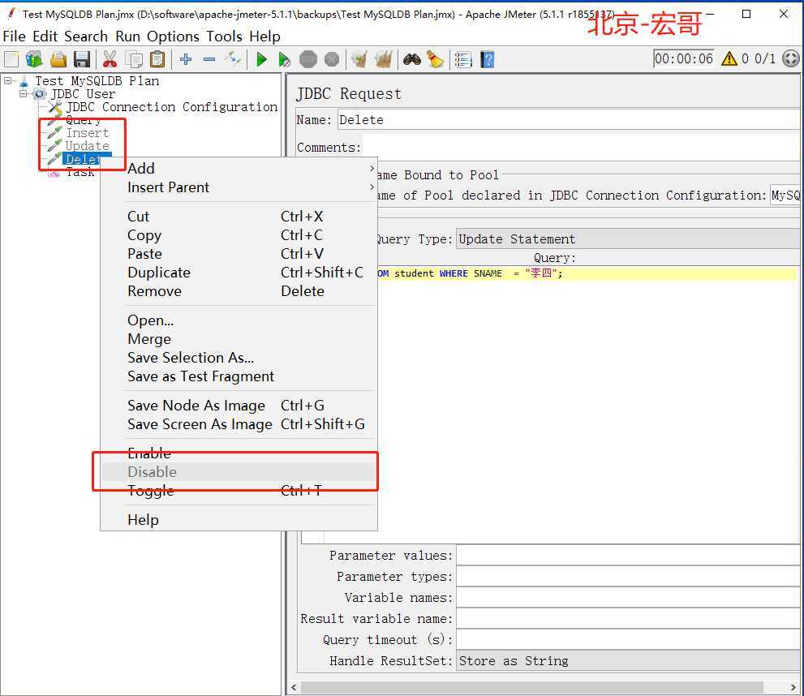
Task: Start test with no pauses icon
Action: point(284,59)
